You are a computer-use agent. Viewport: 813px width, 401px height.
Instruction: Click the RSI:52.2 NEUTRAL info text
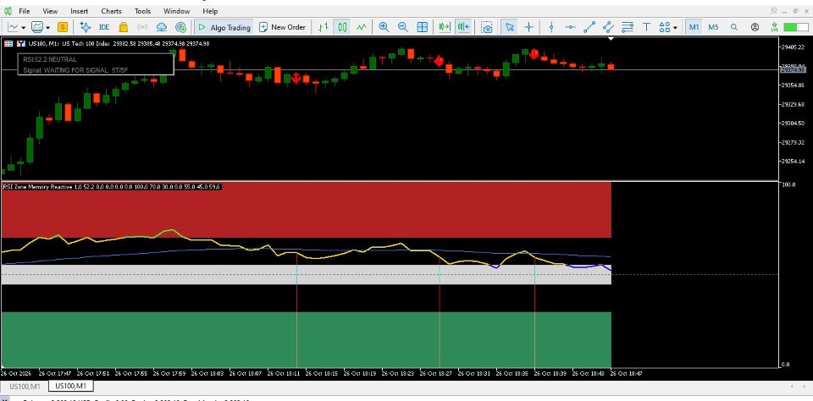click(50, 59)
